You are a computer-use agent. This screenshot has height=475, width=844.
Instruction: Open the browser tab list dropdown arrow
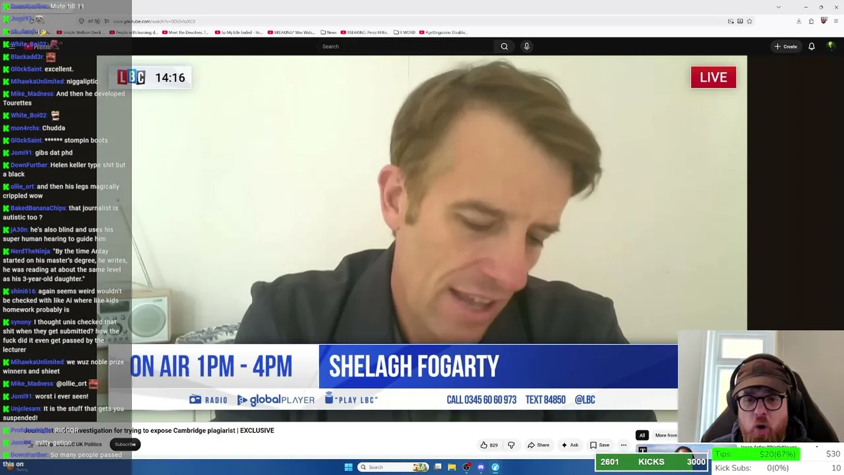[x=779, y=7]
